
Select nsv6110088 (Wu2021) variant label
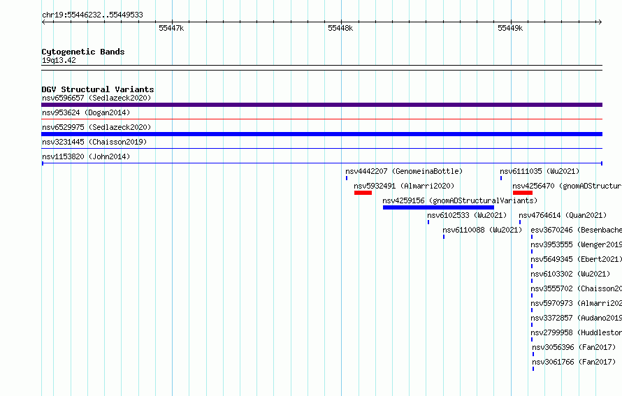(x=482, y=230)
